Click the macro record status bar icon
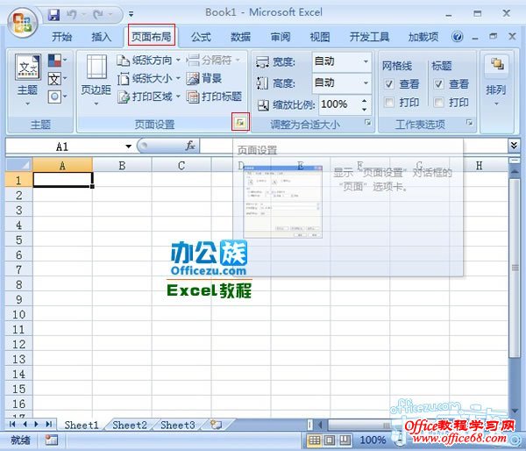 click(52, 440)
